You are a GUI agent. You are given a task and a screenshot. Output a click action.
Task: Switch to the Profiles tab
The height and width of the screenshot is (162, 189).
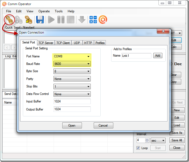tap(100, 43)
